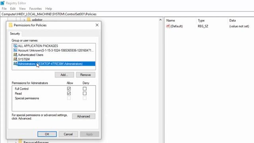The image size is (254, 143).
Task: Open the Favorites menu
Action: pyautogui.click(x=35, y=9)
